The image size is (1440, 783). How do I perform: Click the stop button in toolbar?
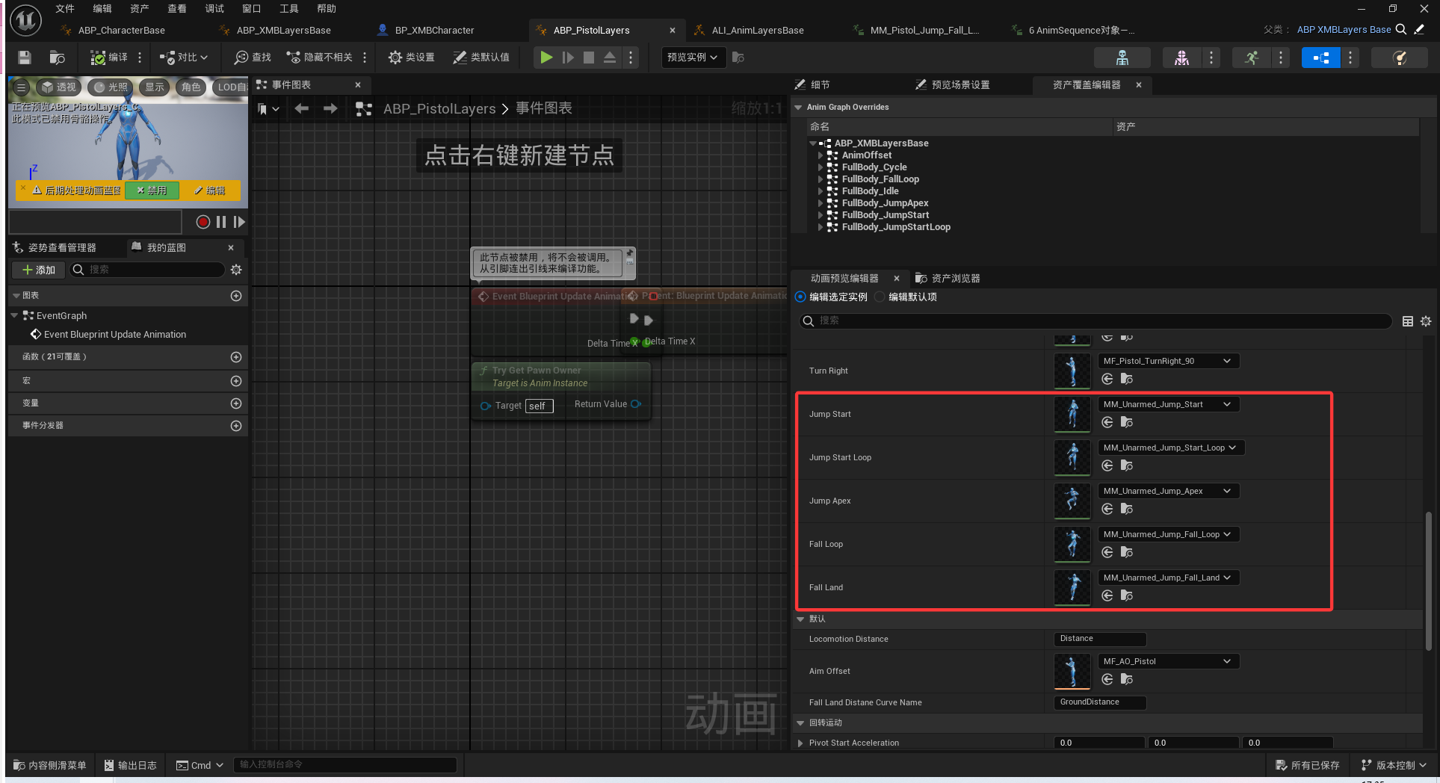click(x=589, y=58)
